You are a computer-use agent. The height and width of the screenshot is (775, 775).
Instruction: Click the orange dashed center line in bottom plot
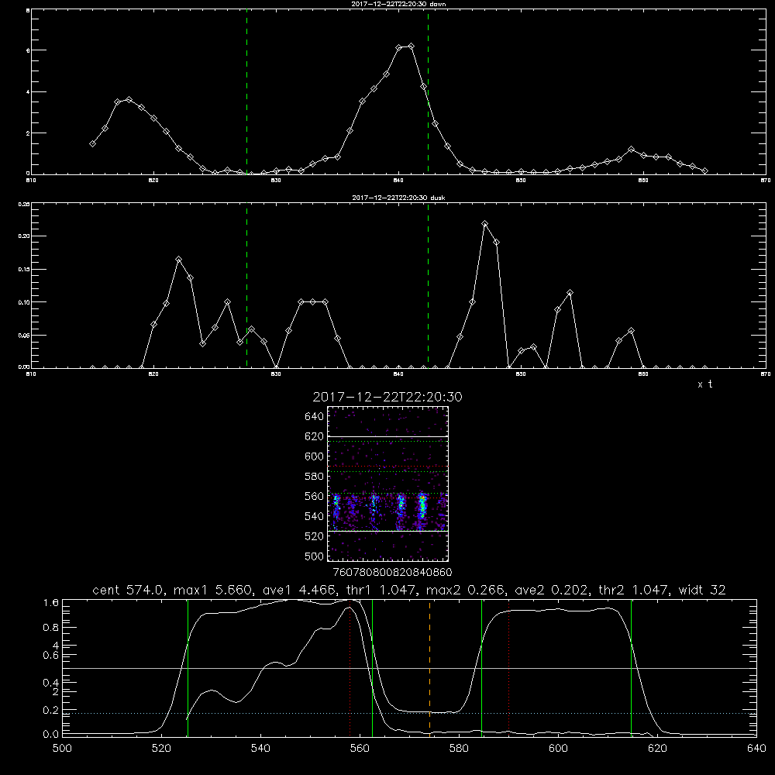[x=429, y=667]
